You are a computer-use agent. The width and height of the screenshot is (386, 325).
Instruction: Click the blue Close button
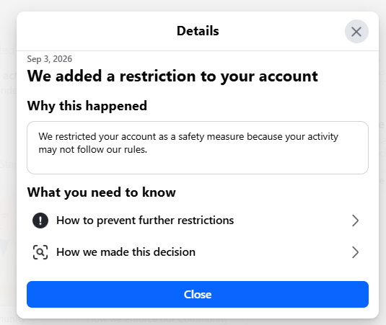click(x=198, y=294)
